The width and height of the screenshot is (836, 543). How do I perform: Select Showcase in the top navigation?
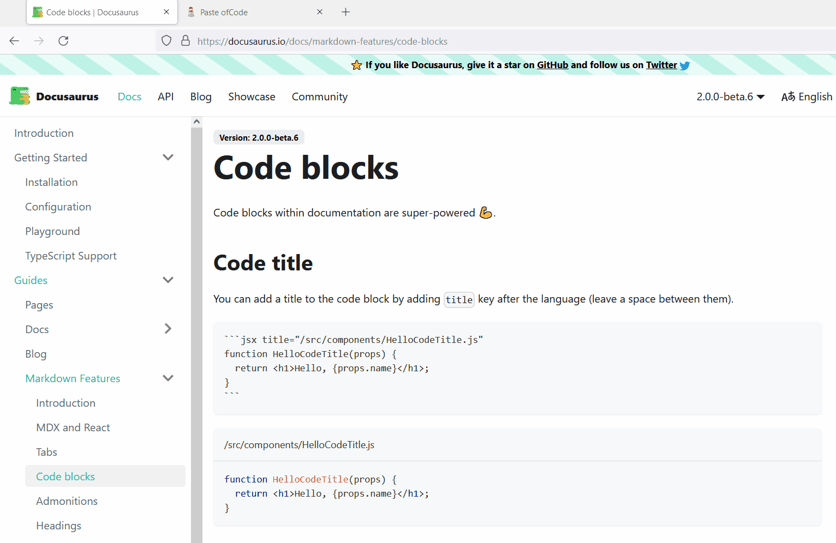(x=252, y=96)
